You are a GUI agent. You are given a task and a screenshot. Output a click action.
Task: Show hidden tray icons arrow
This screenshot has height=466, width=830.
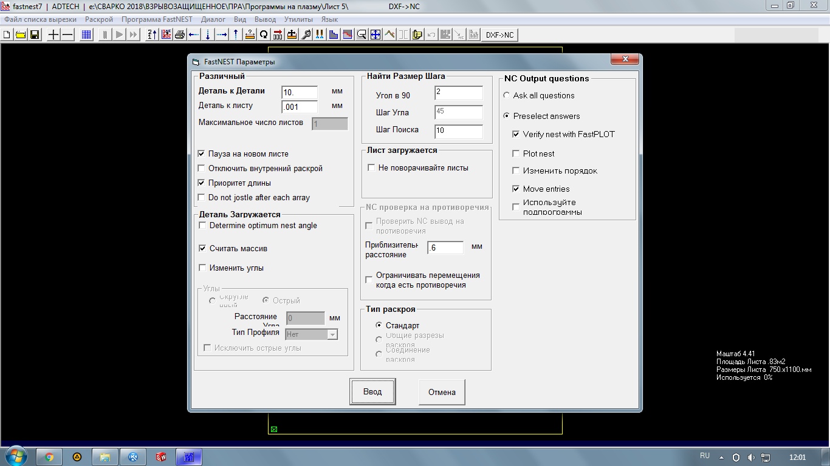722,458
